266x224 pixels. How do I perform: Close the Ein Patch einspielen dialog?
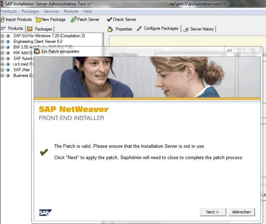(x=253, y=50)
